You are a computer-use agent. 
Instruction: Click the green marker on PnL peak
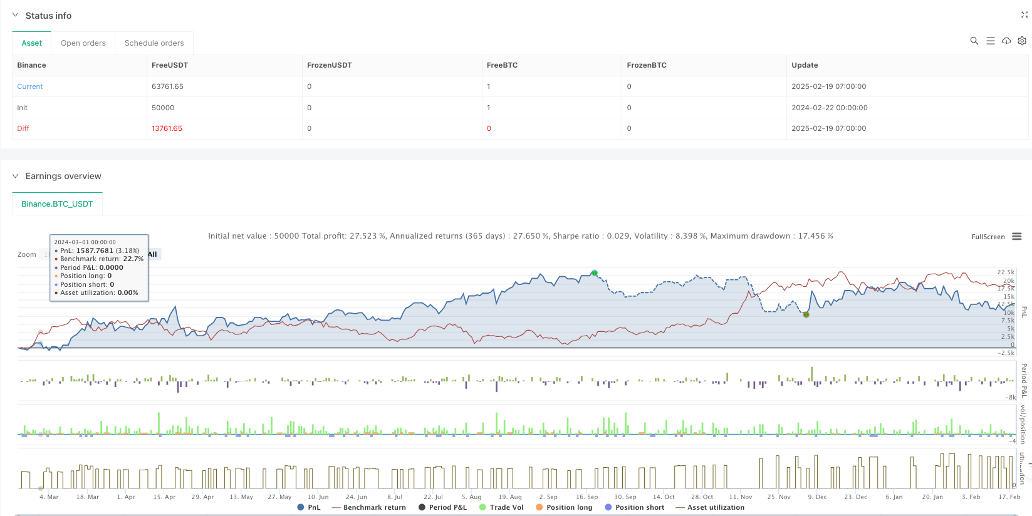tap(595, 273)
